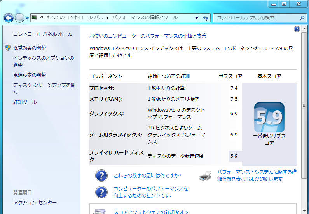Select プロセッサ: row label

click(x=102, y=88)
